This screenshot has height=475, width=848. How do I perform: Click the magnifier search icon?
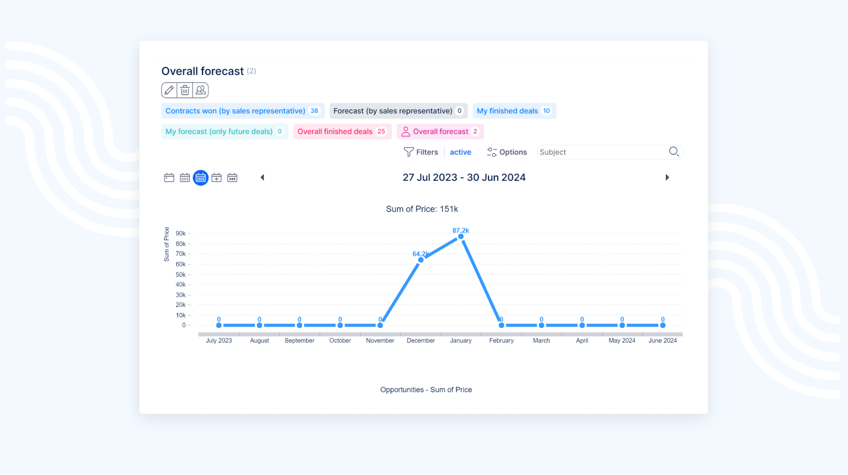coord(674,152)
